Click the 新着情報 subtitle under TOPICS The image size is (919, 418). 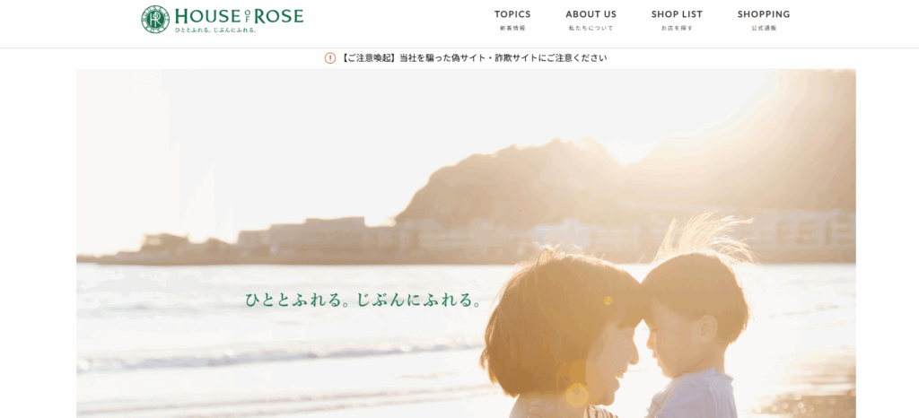tap(512, 29)
